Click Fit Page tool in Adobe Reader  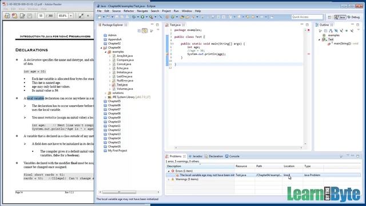(81, 15)
